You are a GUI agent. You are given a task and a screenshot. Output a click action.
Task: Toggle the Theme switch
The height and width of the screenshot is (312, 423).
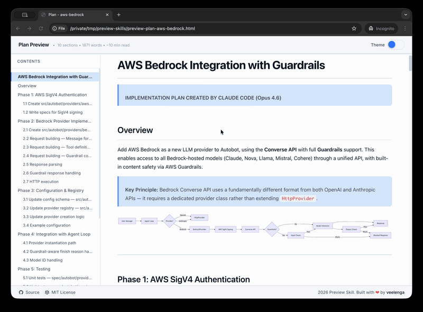pos(396,45)
